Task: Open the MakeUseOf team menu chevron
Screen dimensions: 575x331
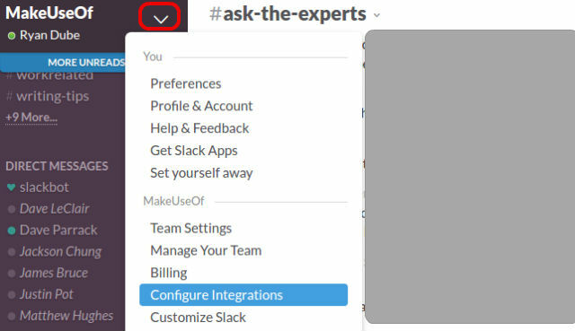Action: coord(160,18)
